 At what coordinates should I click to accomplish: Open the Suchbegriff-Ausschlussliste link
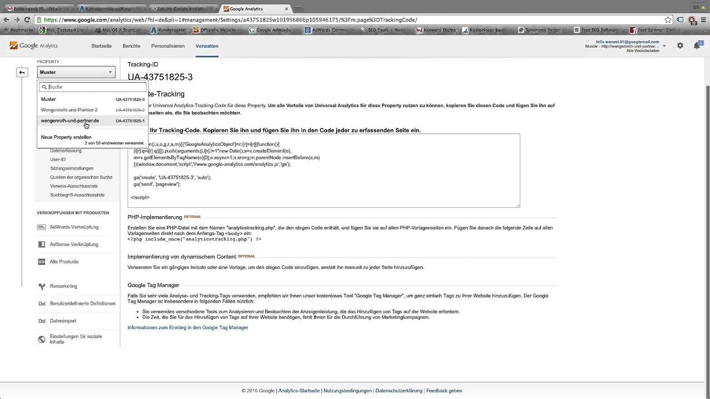[x=77, y=195]
